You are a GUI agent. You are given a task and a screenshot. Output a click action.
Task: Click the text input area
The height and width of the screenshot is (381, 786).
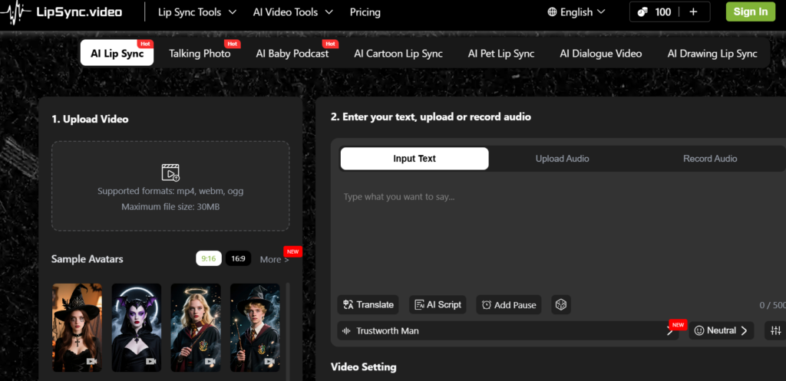coord(553,238)
